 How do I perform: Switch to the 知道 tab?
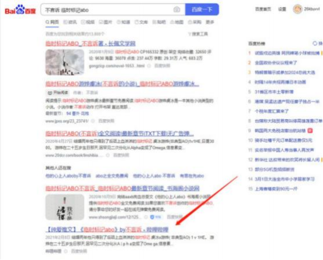123,22
